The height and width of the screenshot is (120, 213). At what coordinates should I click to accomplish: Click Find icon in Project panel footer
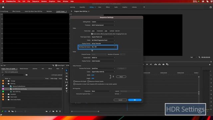pyautogui.click(x=50, y=111)
